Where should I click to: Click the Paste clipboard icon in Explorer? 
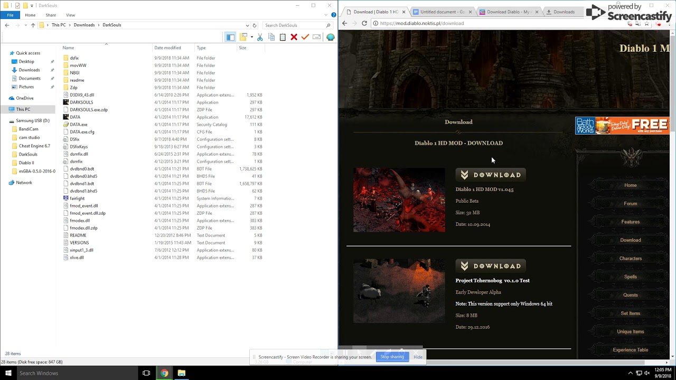click(283, 37)
